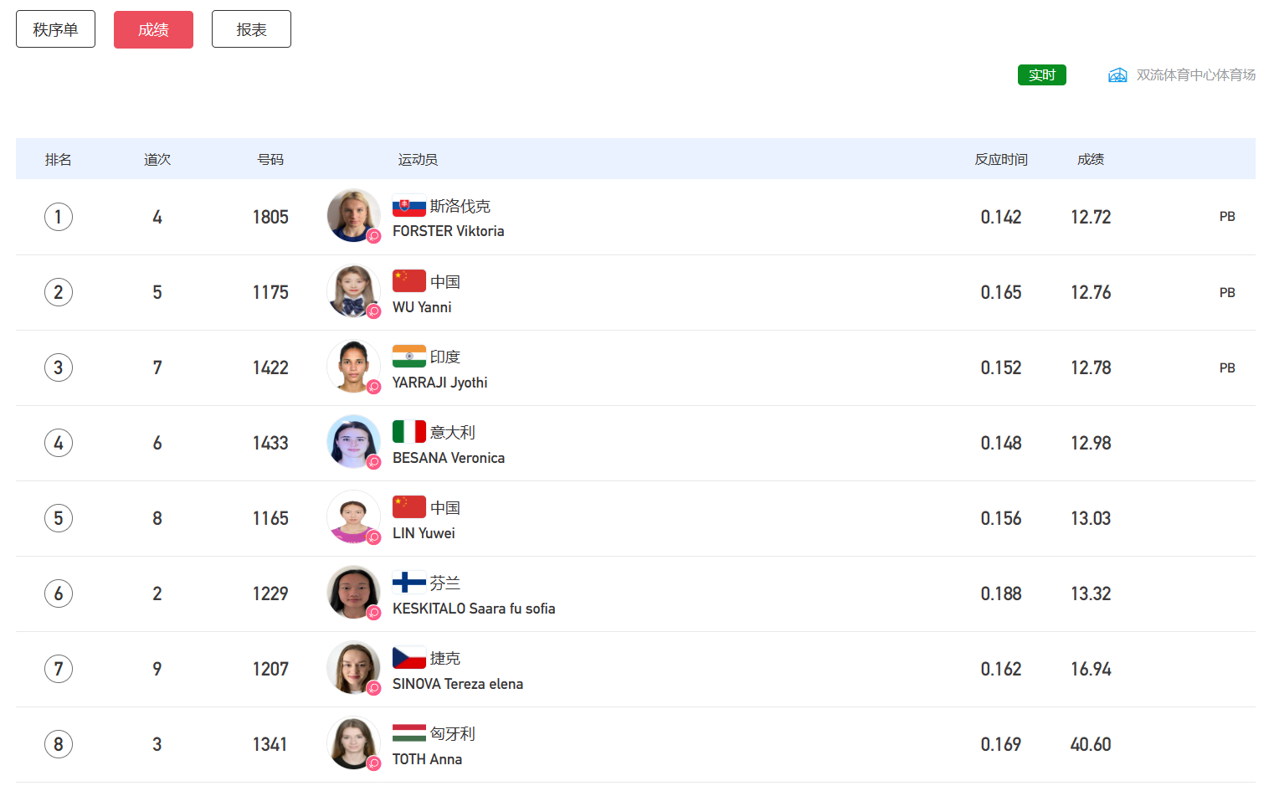Open YARRAJI Jyothi athlete name link
The image size is (1274, 786).
439,383
